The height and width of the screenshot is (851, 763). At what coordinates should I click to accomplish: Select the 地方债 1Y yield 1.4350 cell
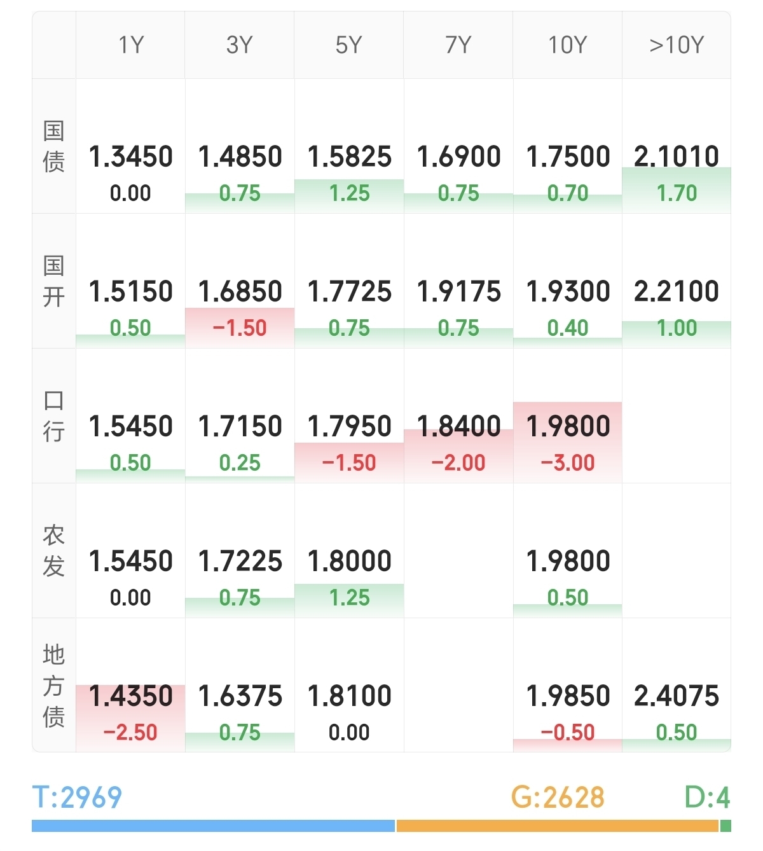tap(131, 696)
